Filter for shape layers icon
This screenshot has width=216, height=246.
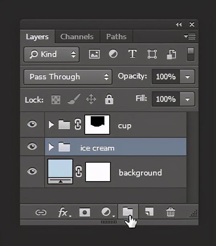coord(152,54)
